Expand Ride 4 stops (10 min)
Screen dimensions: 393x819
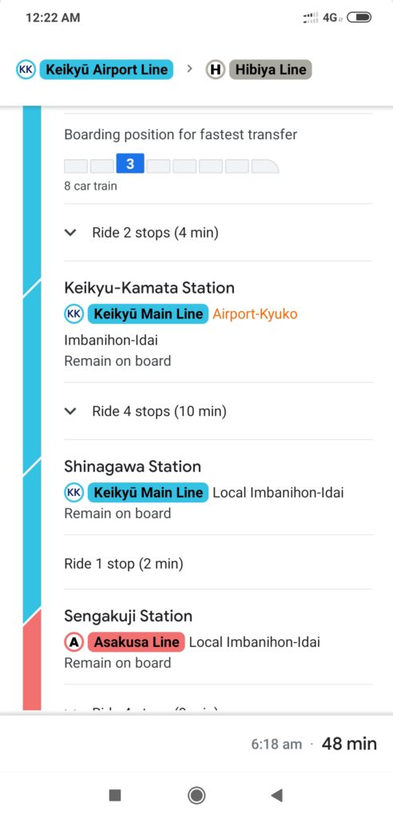218,412
